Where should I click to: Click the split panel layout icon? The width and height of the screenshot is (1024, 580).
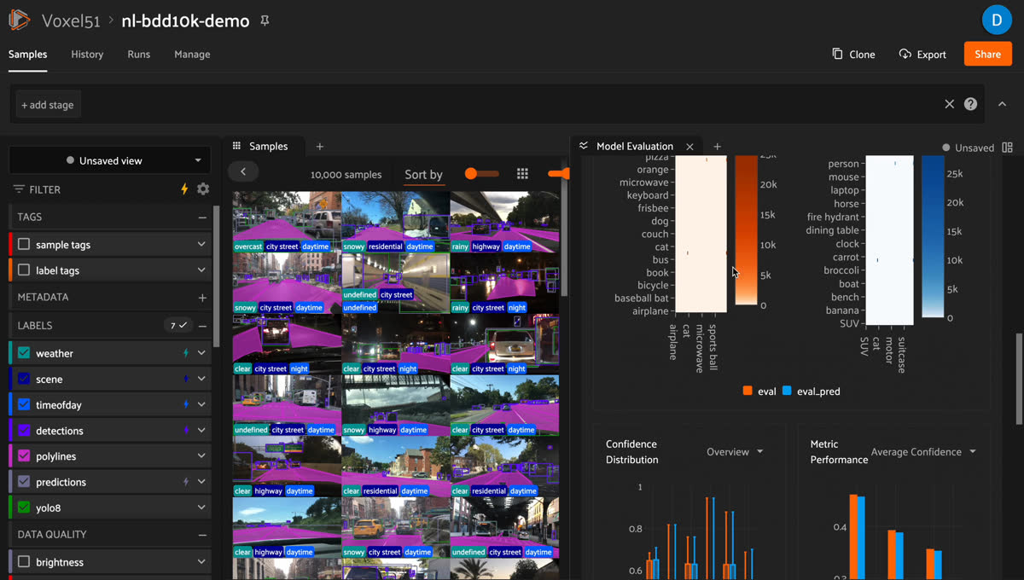[1008, 147]
